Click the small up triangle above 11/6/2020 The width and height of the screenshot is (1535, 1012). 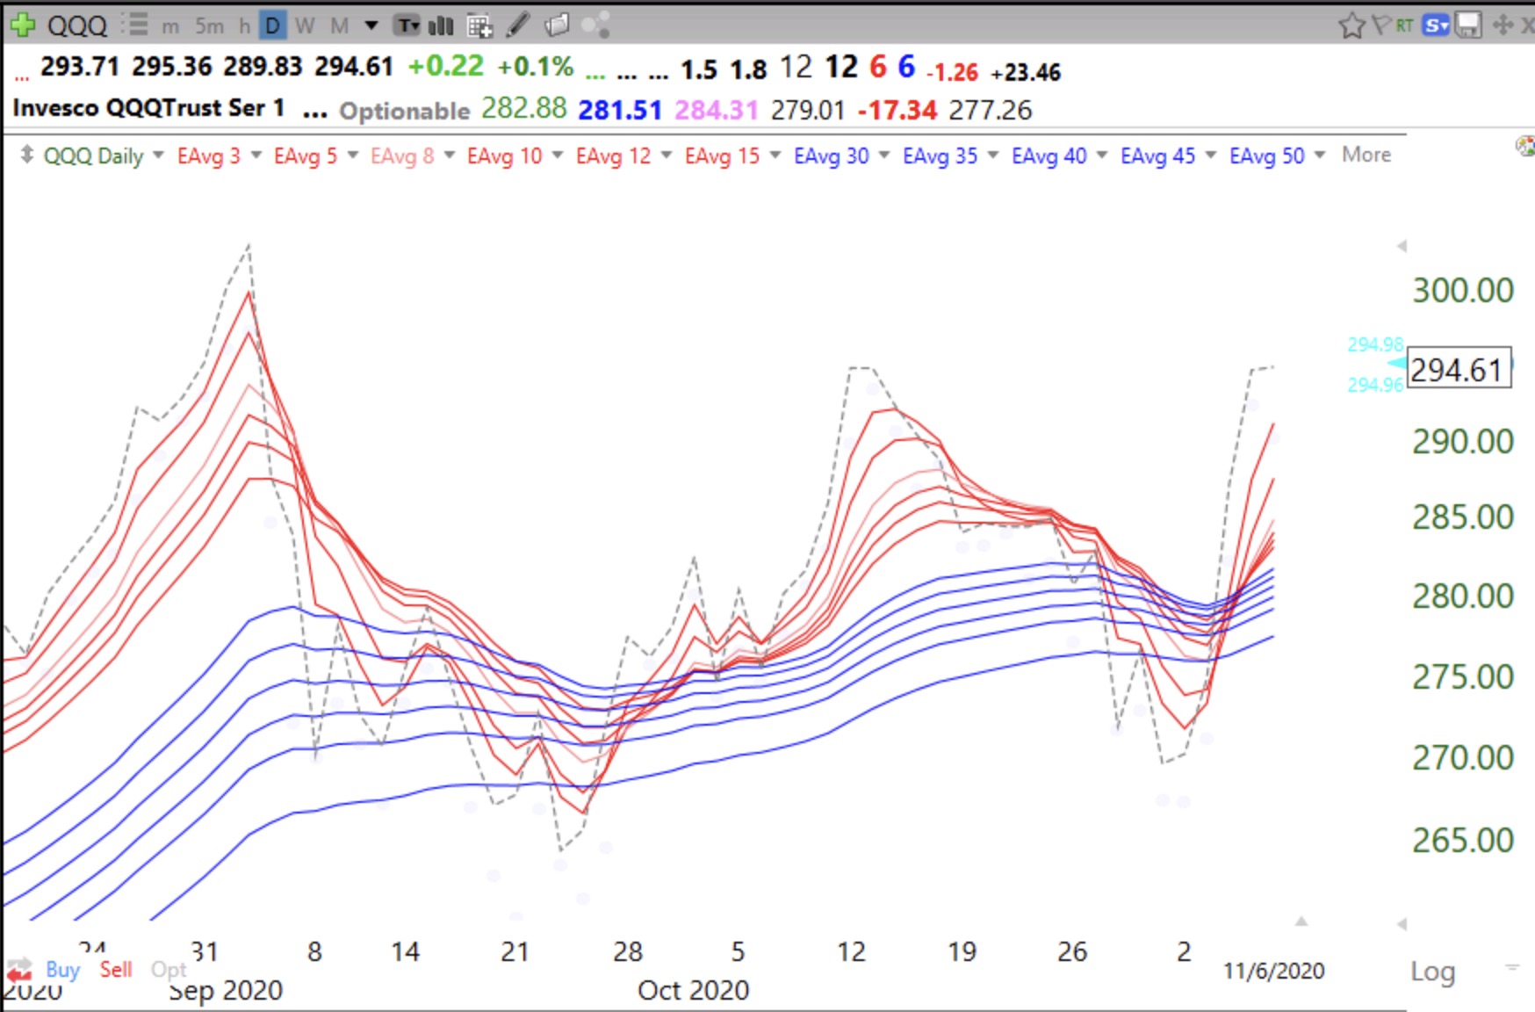pyautogui.click(x=1301, y=921)
